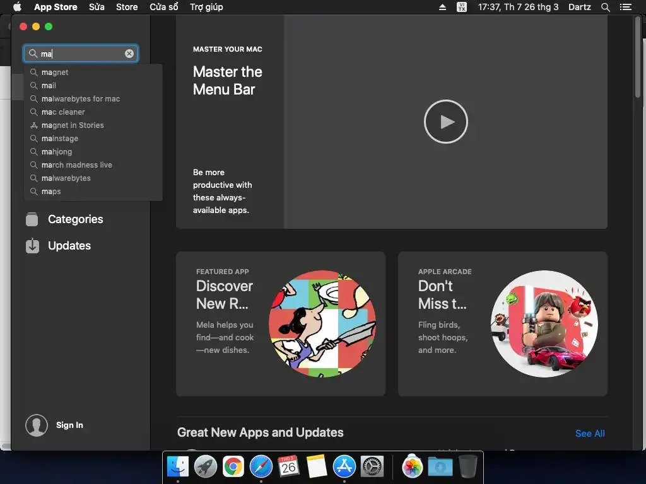
Task: Open the Trash in the Dock
Action: (468, 467)
